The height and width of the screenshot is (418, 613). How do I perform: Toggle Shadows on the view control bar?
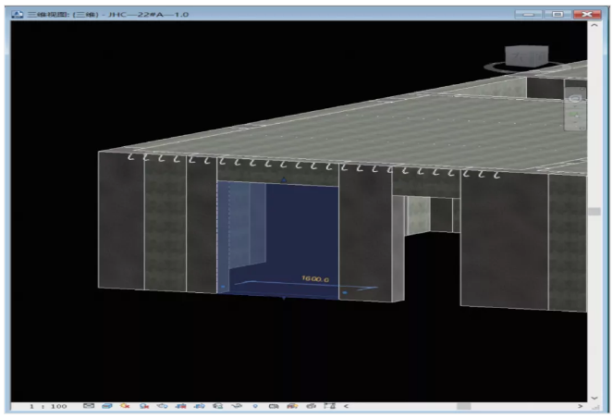coord(144,406)
